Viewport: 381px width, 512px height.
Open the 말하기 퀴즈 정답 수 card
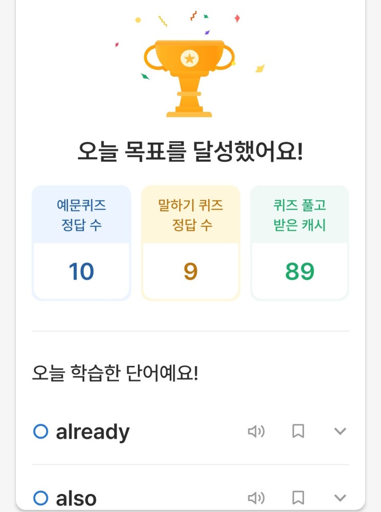[x=191, y=243]
